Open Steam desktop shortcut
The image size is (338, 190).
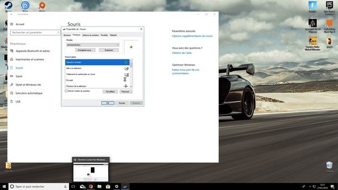[8, 6]
